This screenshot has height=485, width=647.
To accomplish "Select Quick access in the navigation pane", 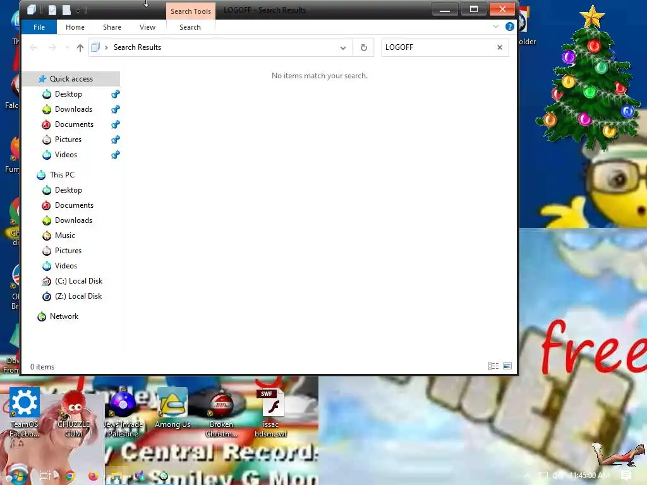I will click(x=71, y=79).
